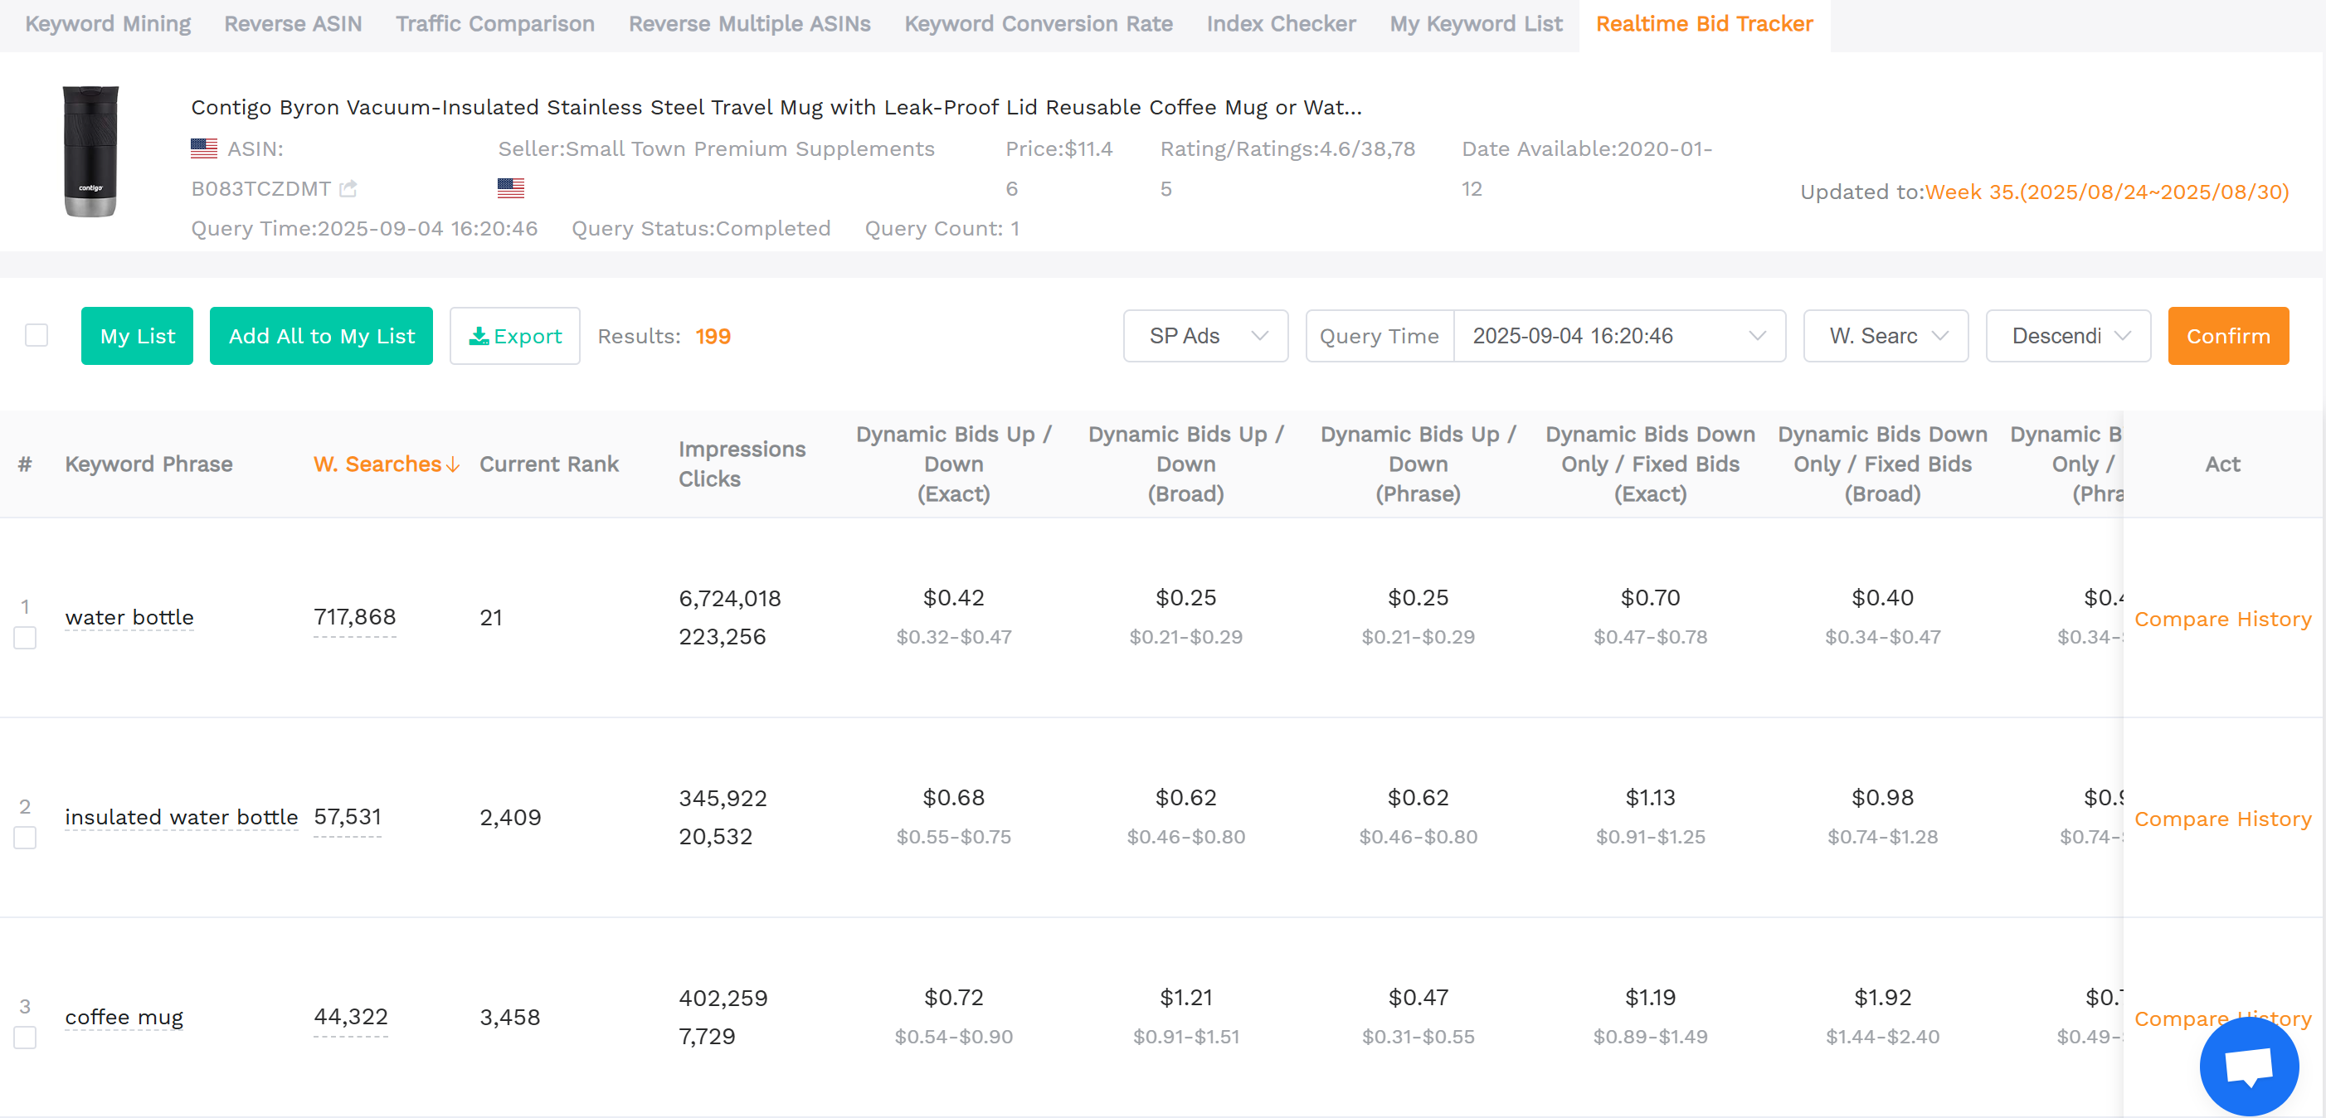
Task: Click the 57,531 weekly searches value
Action: point(348,816)
